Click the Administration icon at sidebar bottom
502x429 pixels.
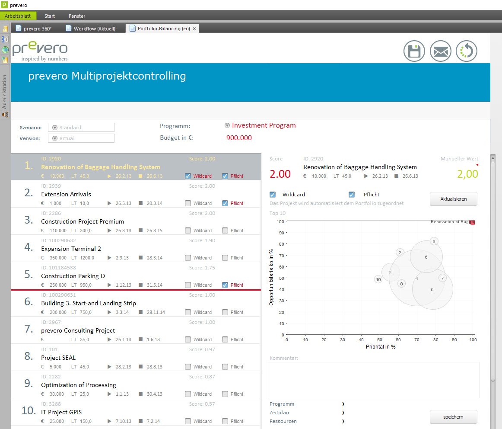tap(5, 114)
